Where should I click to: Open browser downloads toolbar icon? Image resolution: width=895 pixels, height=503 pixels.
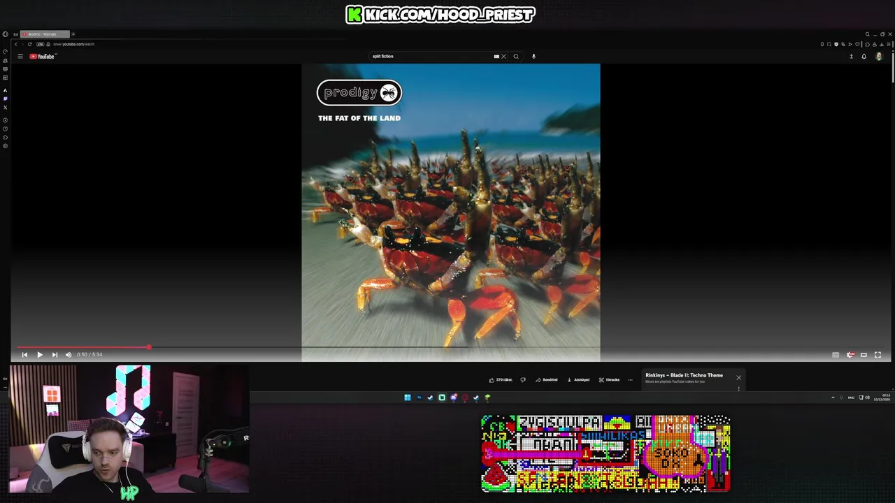[x=882, y=44]
